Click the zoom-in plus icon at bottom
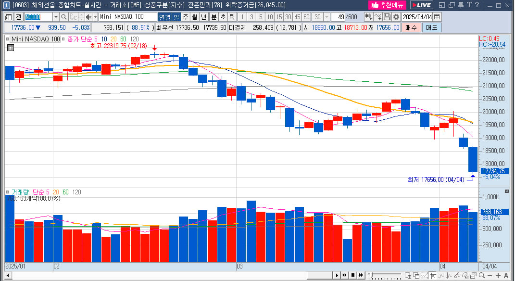 pos(498,275)
